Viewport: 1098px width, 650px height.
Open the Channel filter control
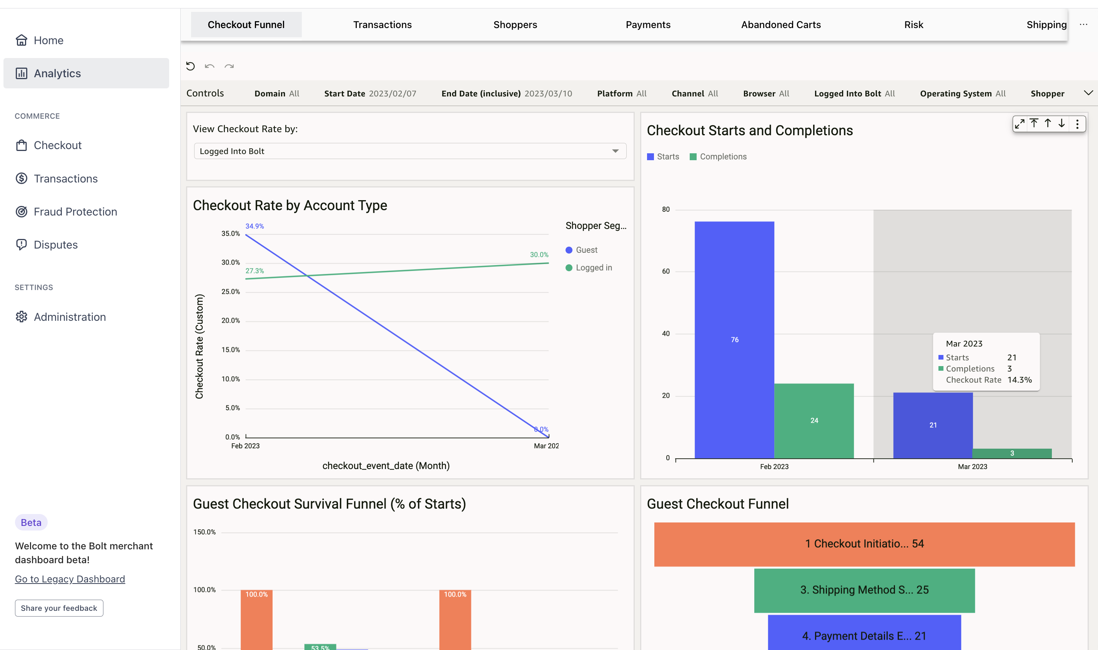tap(695, 93)
